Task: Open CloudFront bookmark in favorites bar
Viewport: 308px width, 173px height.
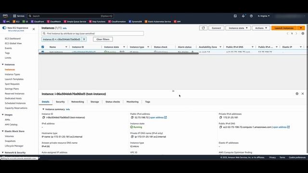Action: [38, 22]
